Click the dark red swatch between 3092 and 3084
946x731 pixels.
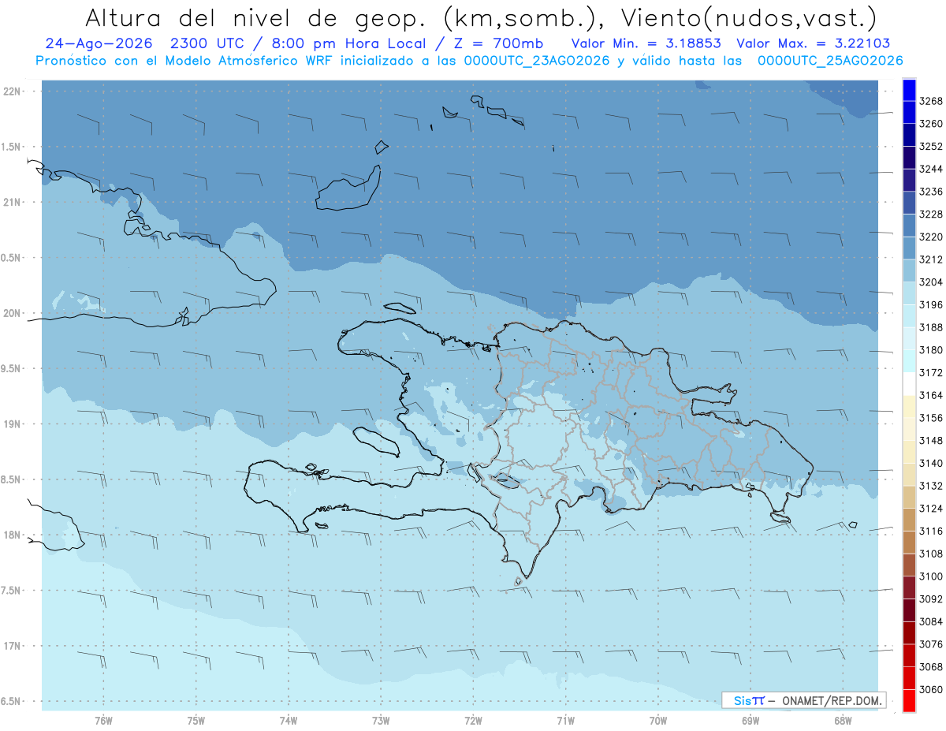click(909, 610)
